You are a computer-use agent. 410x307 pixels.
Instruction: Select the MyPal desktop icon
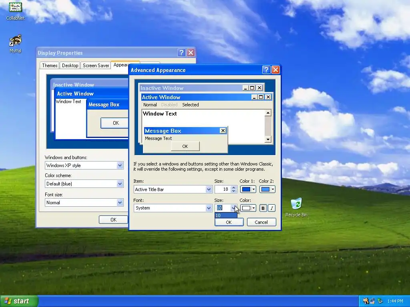[x=15, y=44]
